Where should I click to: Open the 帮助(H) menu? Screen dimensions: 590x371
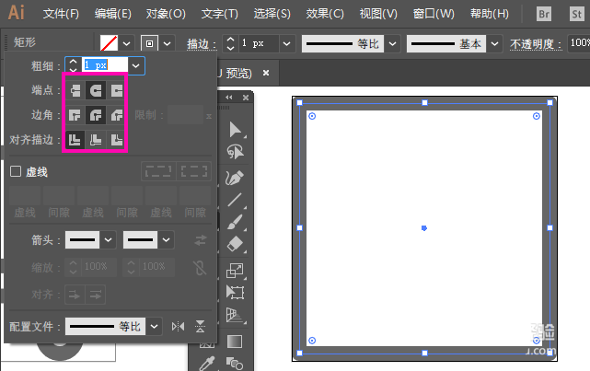pyautogui.click(x=490, y=14)
